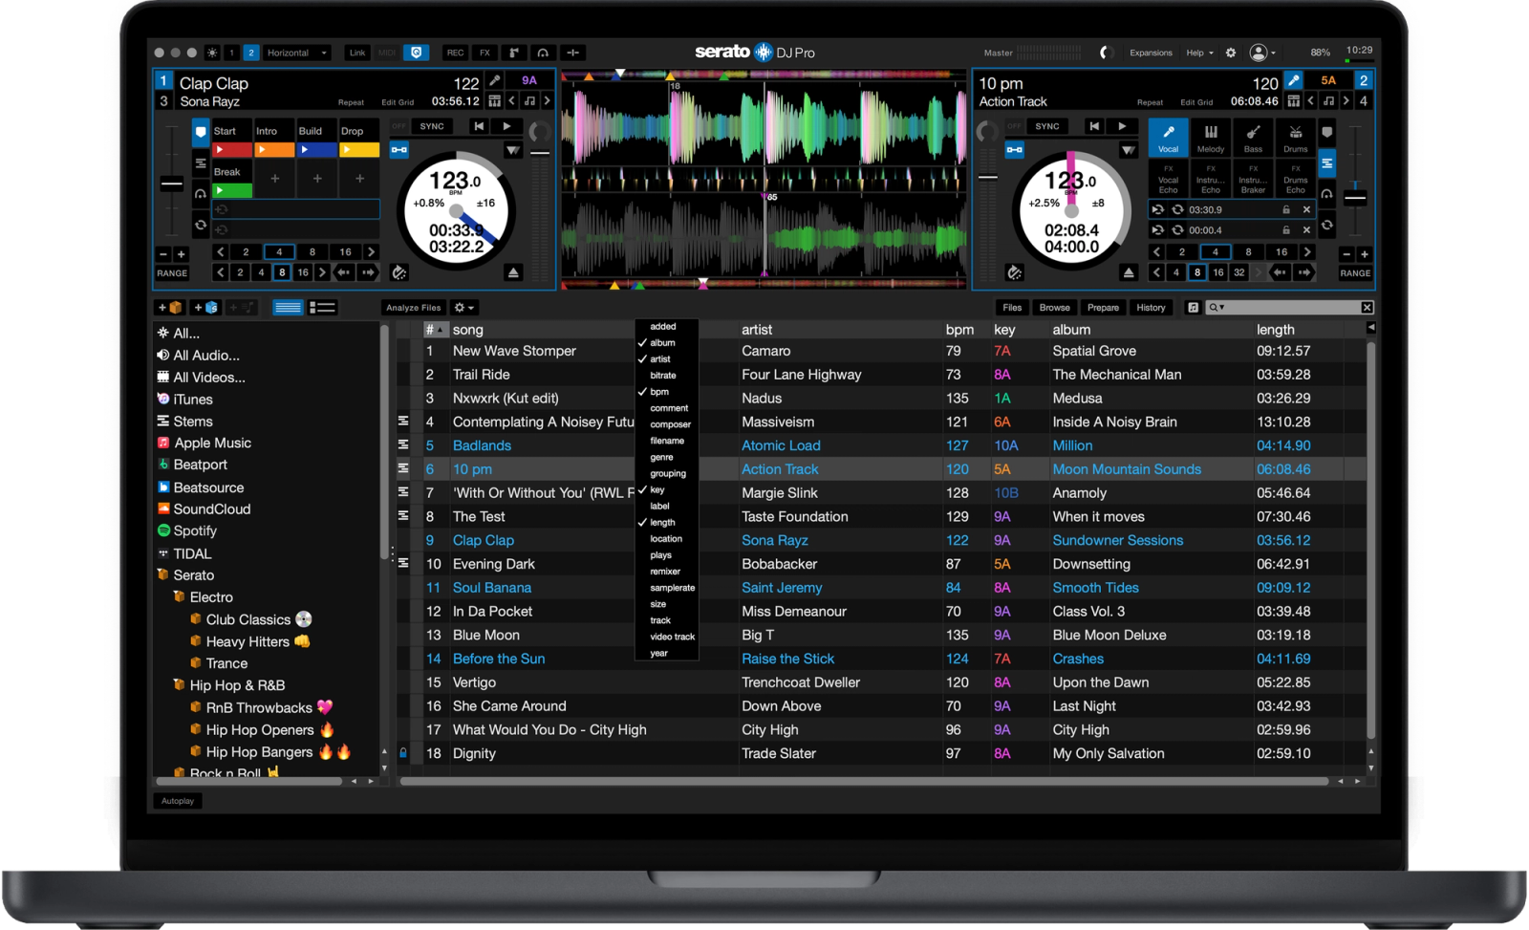Play the orange Intro cue point
This screenshot has width=1529, height=930.
(x=274, y=150)
